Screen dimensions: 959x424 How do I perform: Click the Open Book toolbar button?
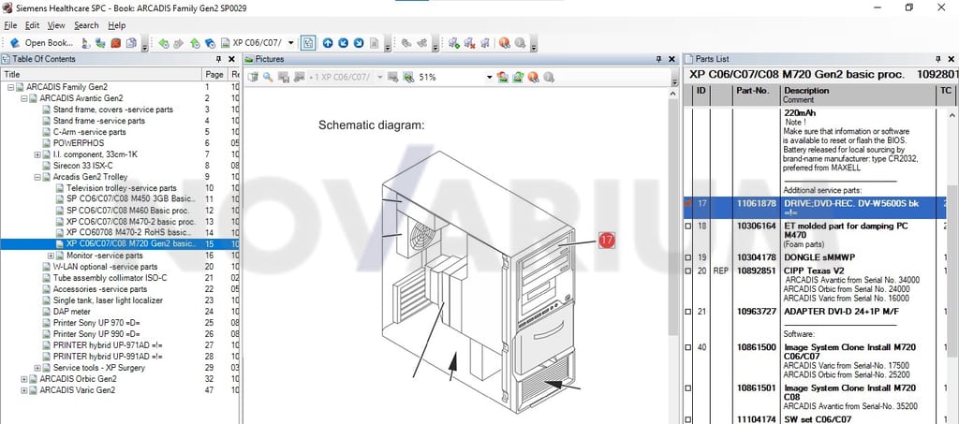pyautogui.click(x=41, y=43)
